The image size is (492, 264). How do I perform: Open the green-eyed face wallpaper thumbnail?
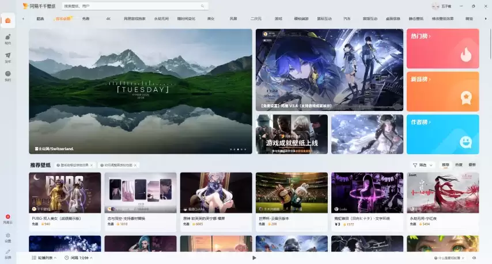pos(442,244)
